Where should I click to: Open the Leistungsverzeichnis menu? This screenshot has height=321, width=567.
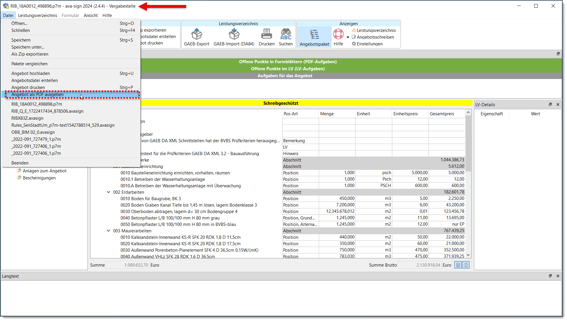pyautogui.click(x=37, y=16)
